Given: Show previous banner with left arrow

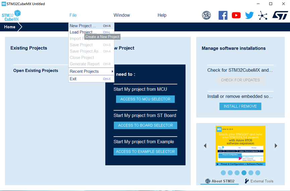Looking at the screenshot, I should click(x=205, y=146).
